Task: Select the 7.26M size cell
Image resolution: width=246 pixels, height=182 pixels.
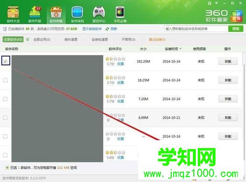Action: (x=143, y=99)
